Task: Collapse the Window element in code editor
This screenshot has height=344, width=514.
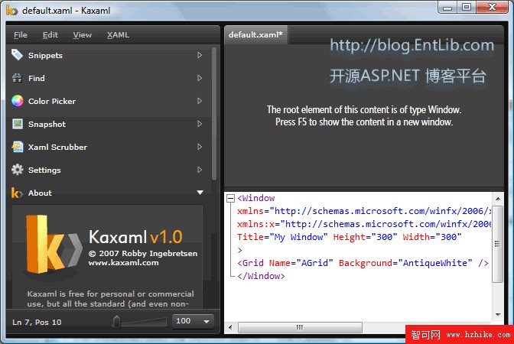Action: [x=231, y=198]
